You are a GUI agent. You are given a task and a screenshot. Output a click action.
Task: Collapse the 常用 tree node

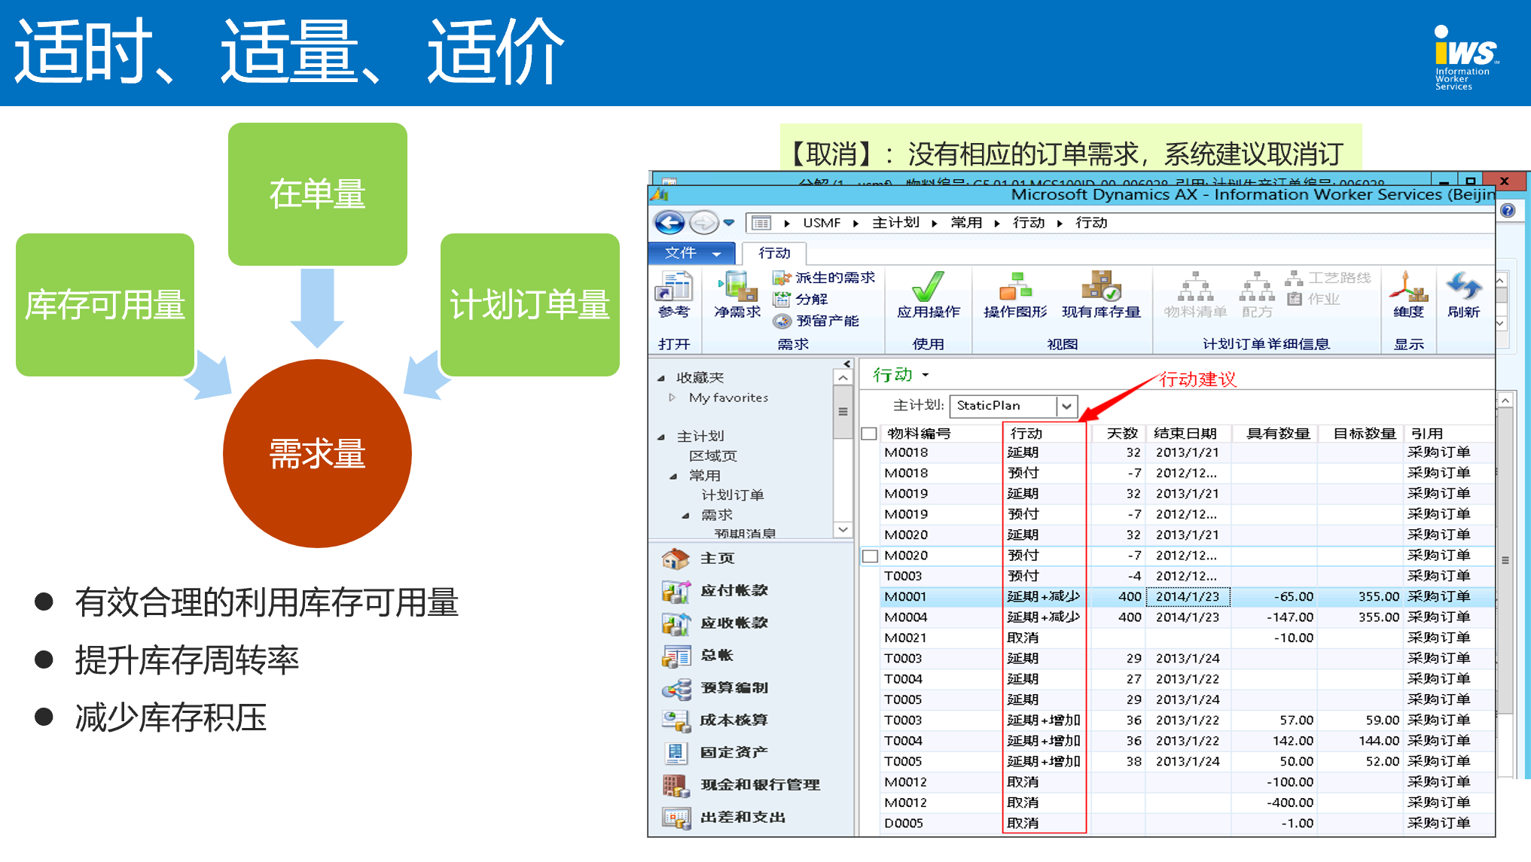tap(674, 477)
